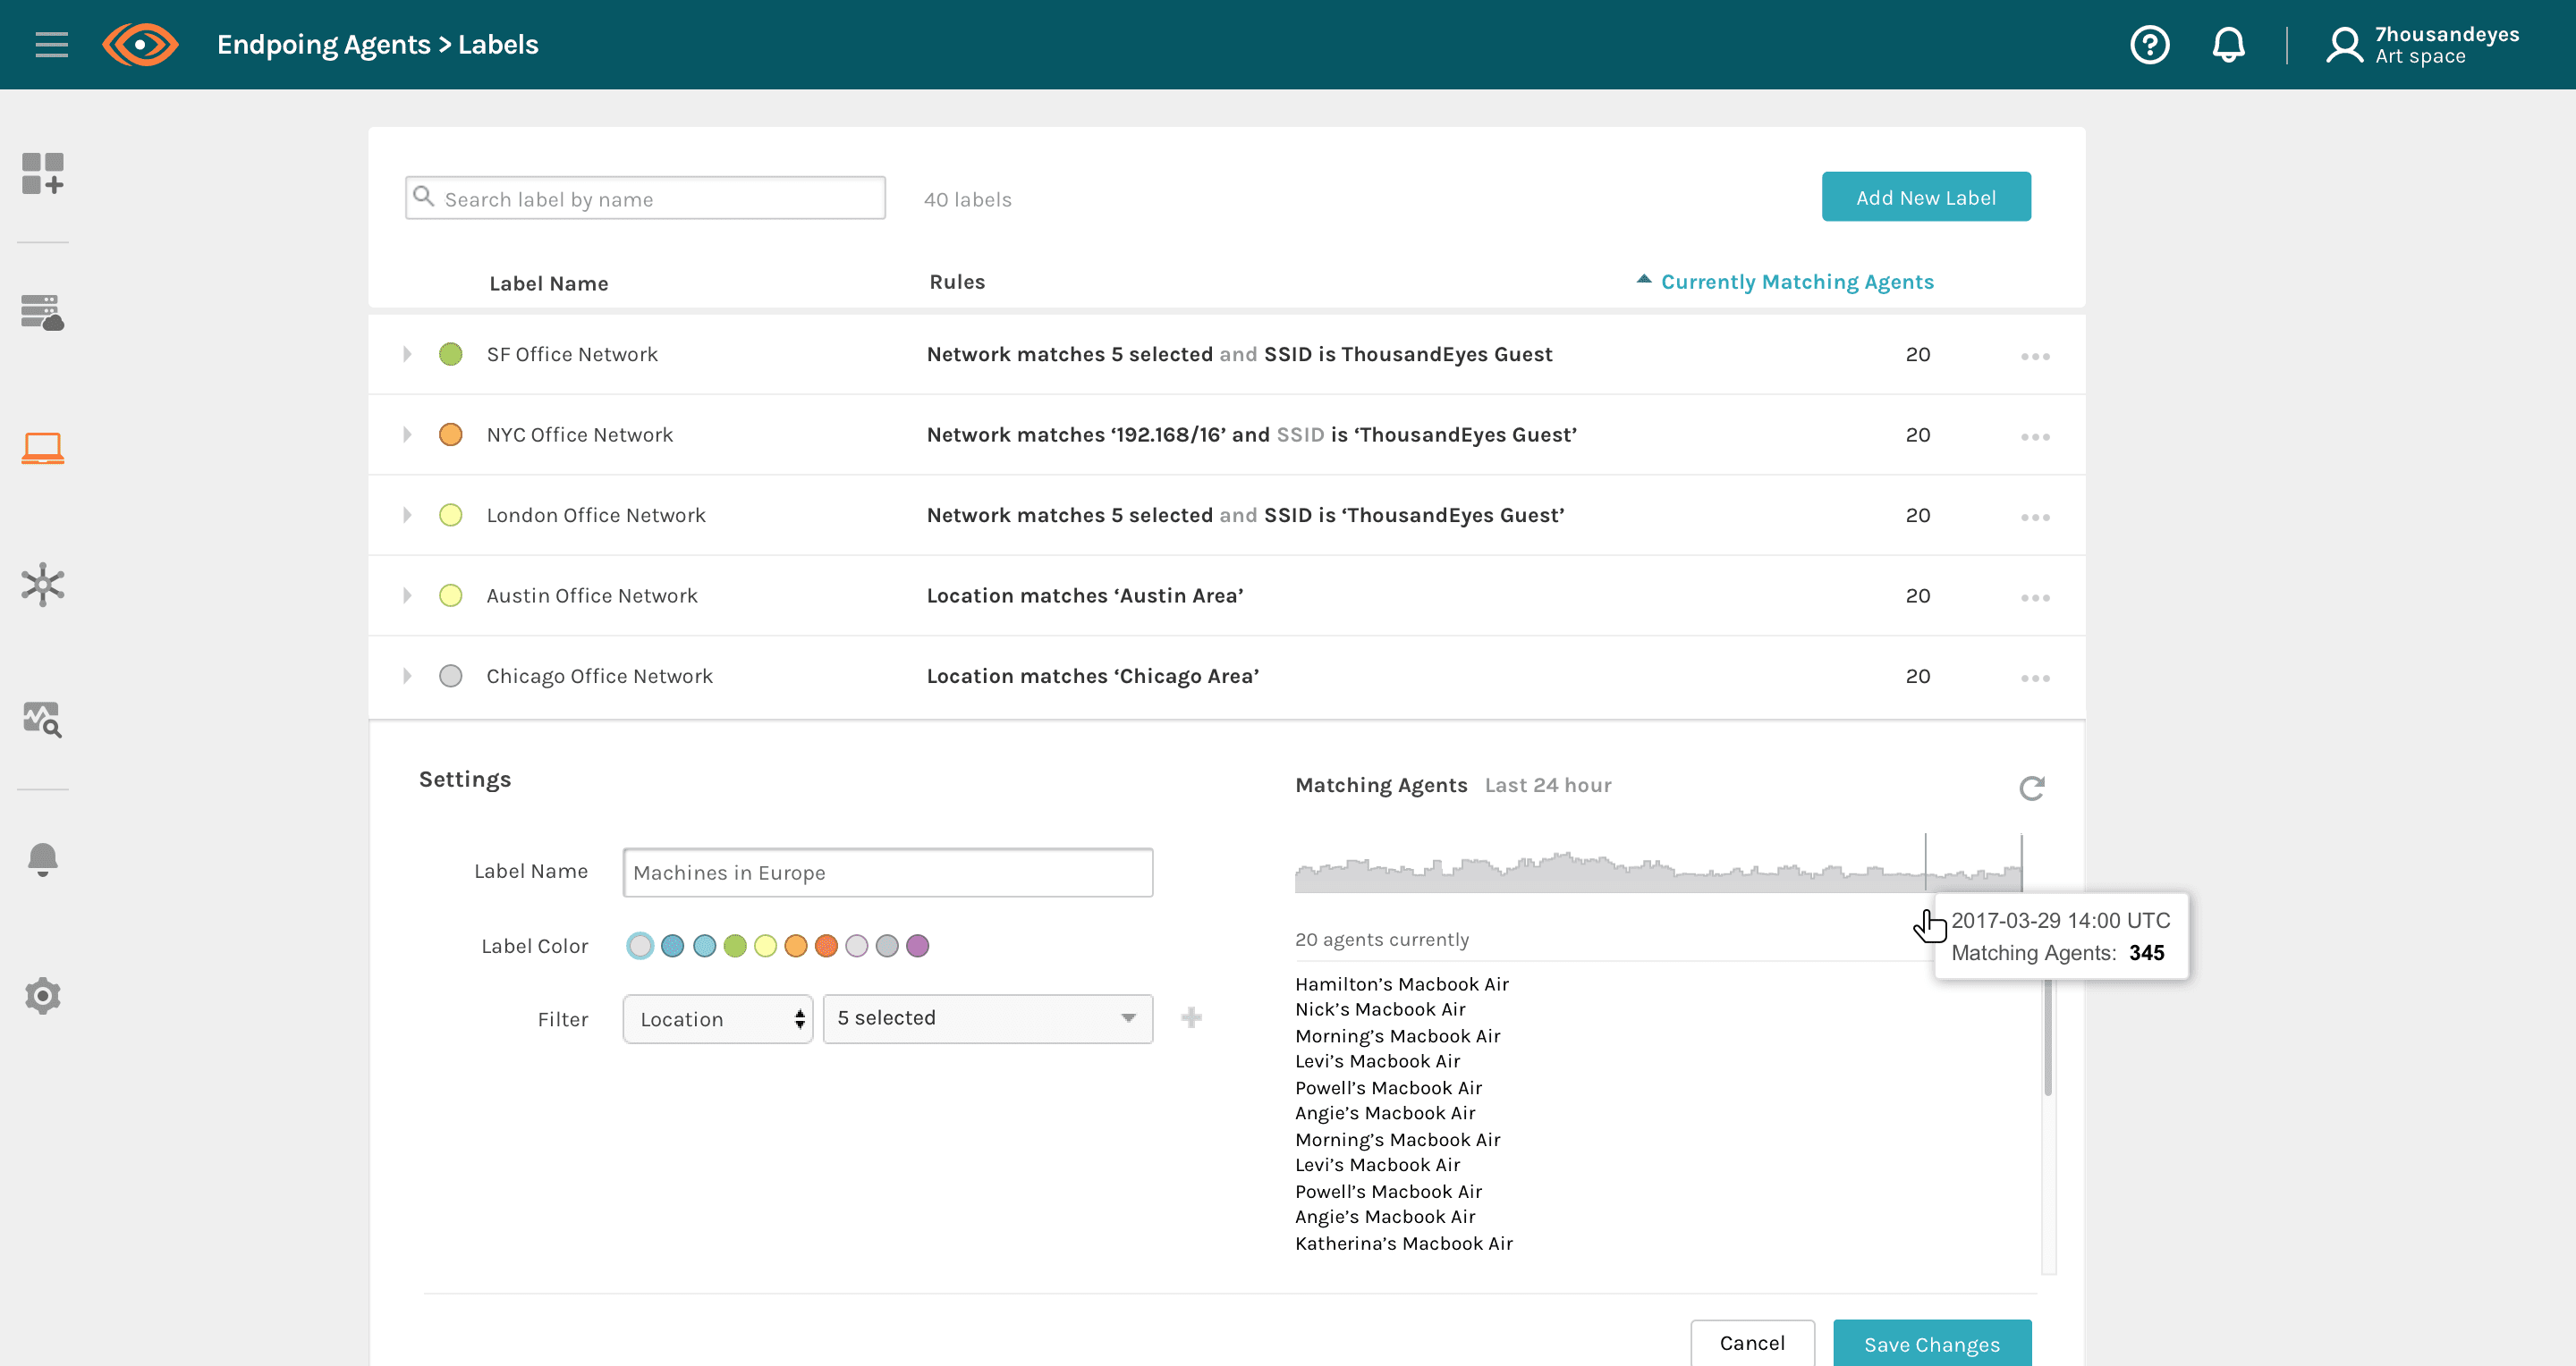Click the Search label by name field

point(645,198)
